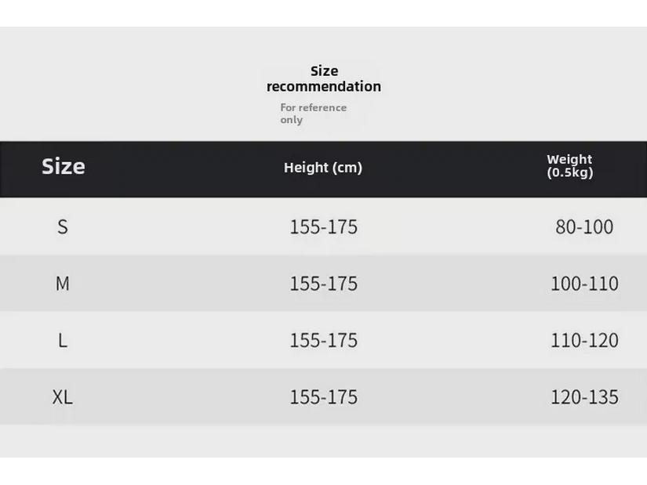Select the "Height (cm)" column header
Screen dimensions: 647x485
pos(323,167)
